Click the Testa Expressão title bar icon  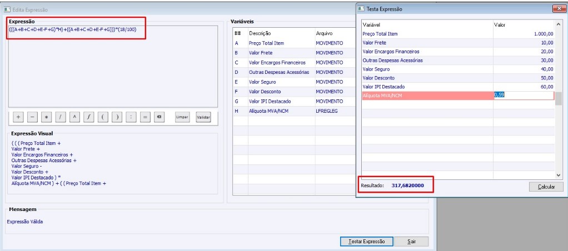tap(361, 9)
